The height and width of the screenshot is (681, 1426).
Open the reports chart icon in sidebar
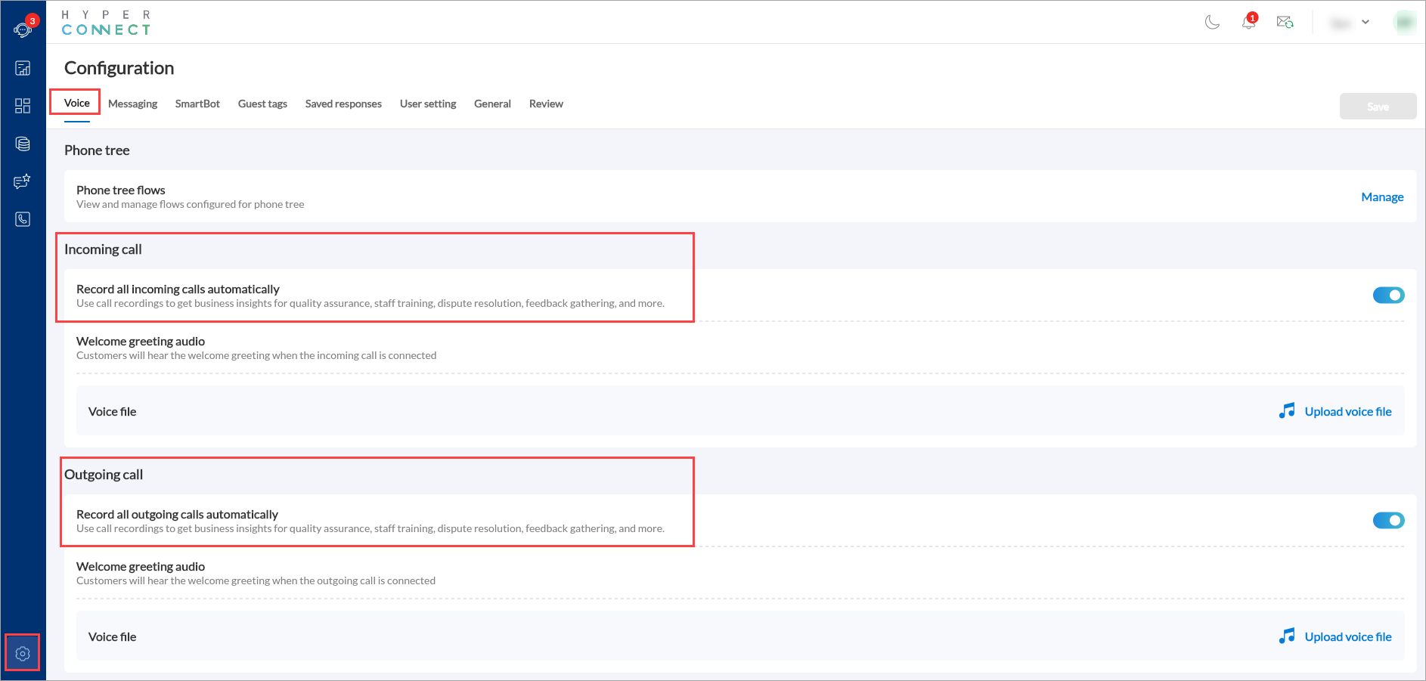(23, 68)
